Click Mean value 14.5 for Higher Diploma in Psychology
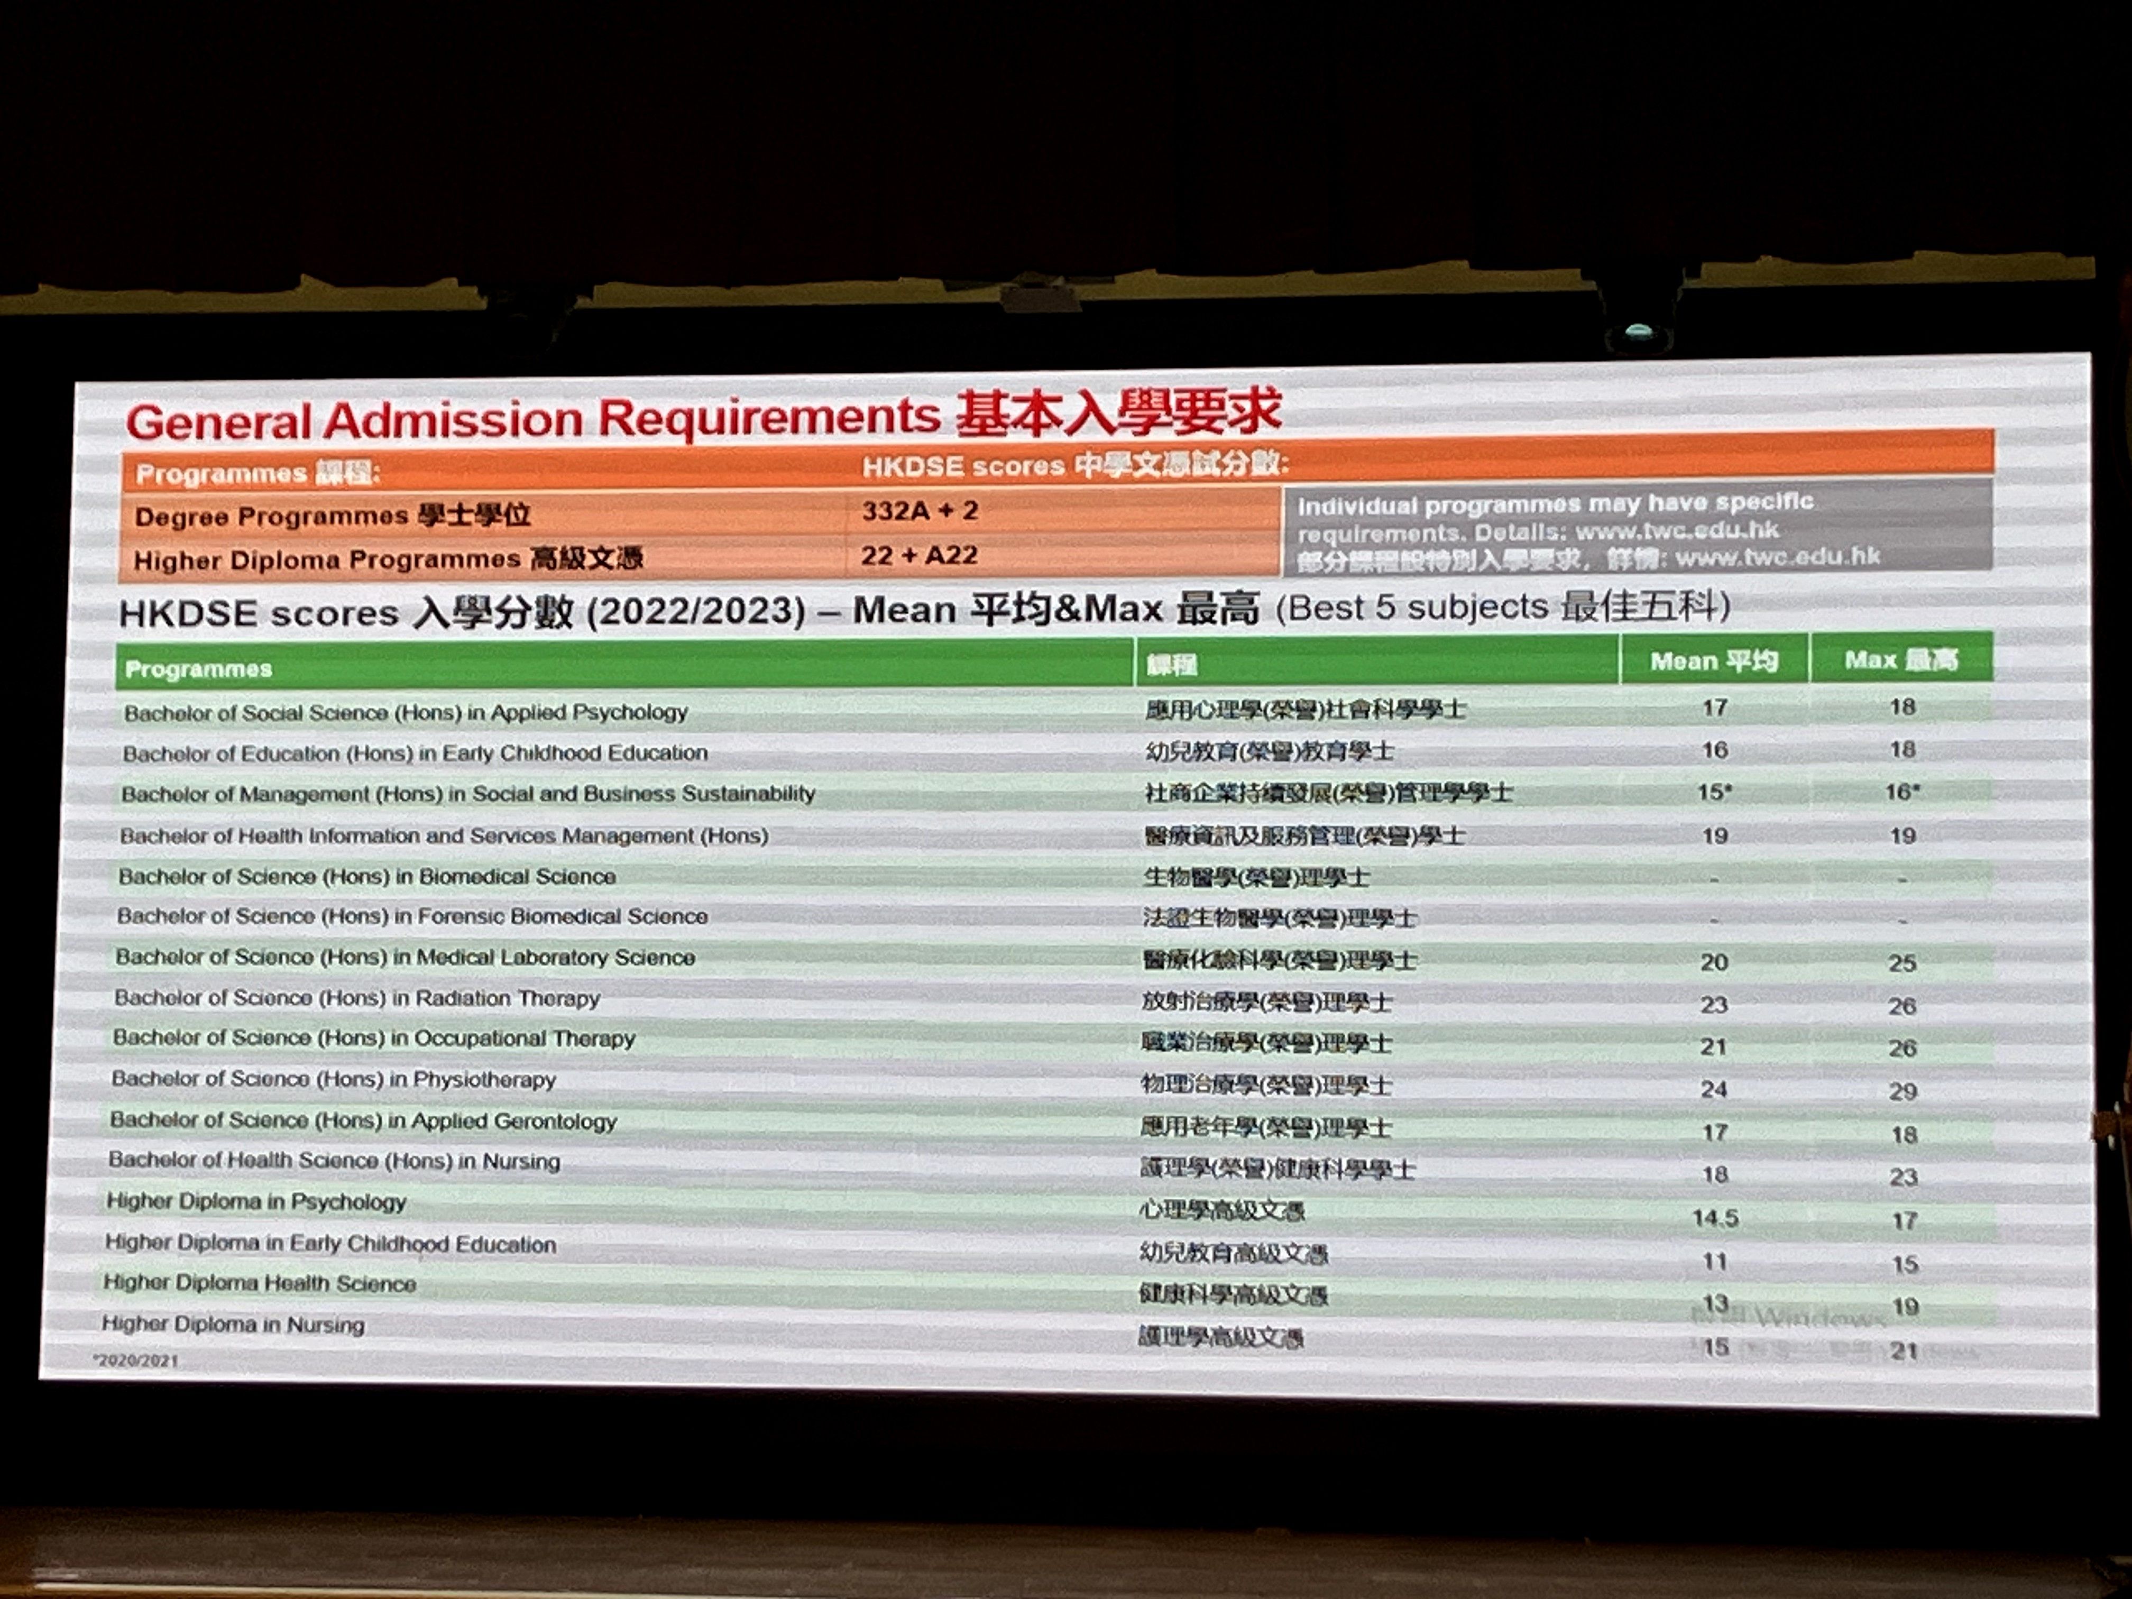The width and height of the screenshot is (2132, 1599). [x=1716, y=1218]
